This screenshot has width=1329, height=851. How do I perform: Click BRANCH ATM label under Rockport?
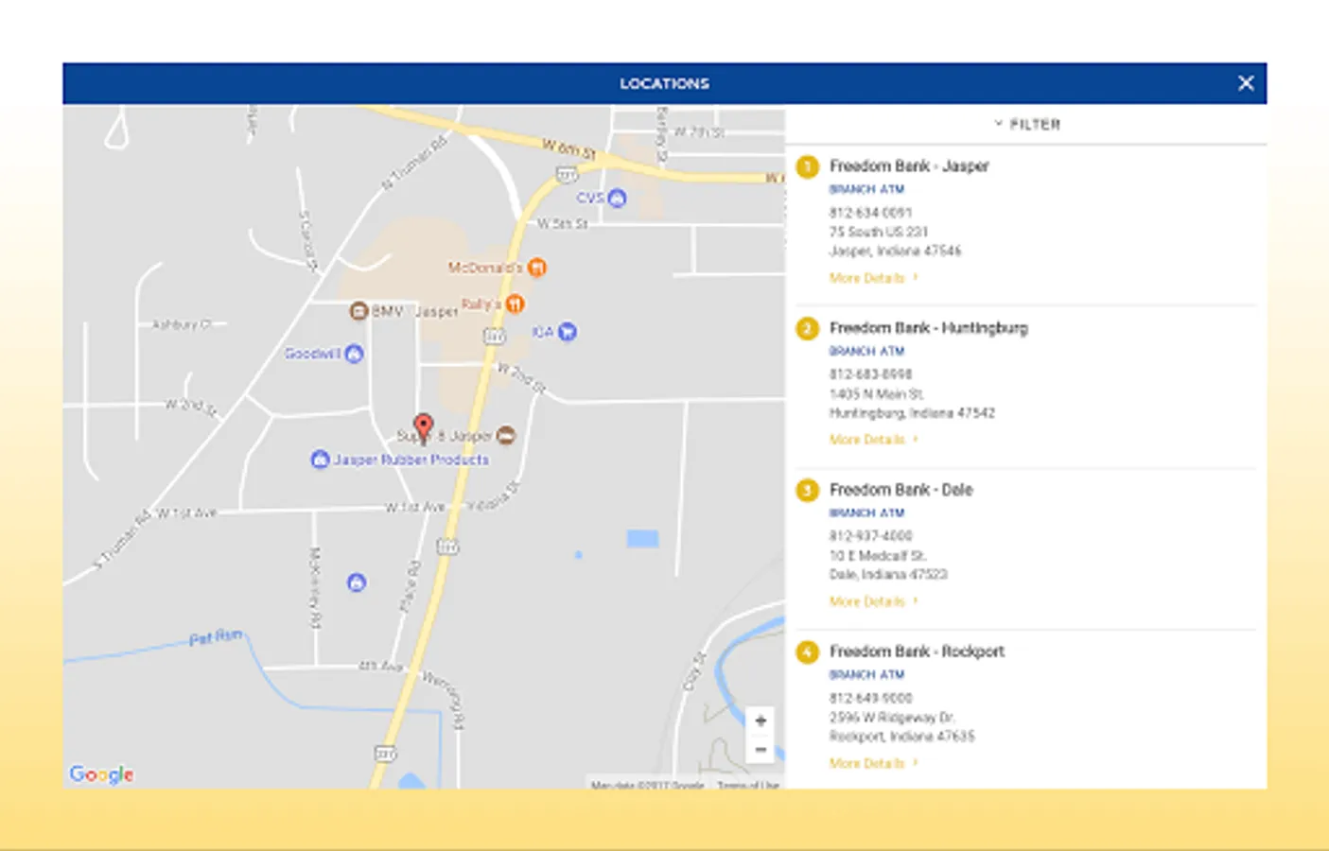[866, 674]
